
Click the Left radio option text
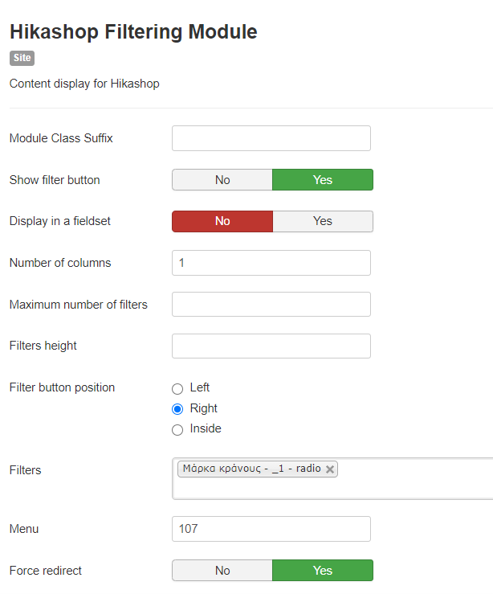pos(200,387)
